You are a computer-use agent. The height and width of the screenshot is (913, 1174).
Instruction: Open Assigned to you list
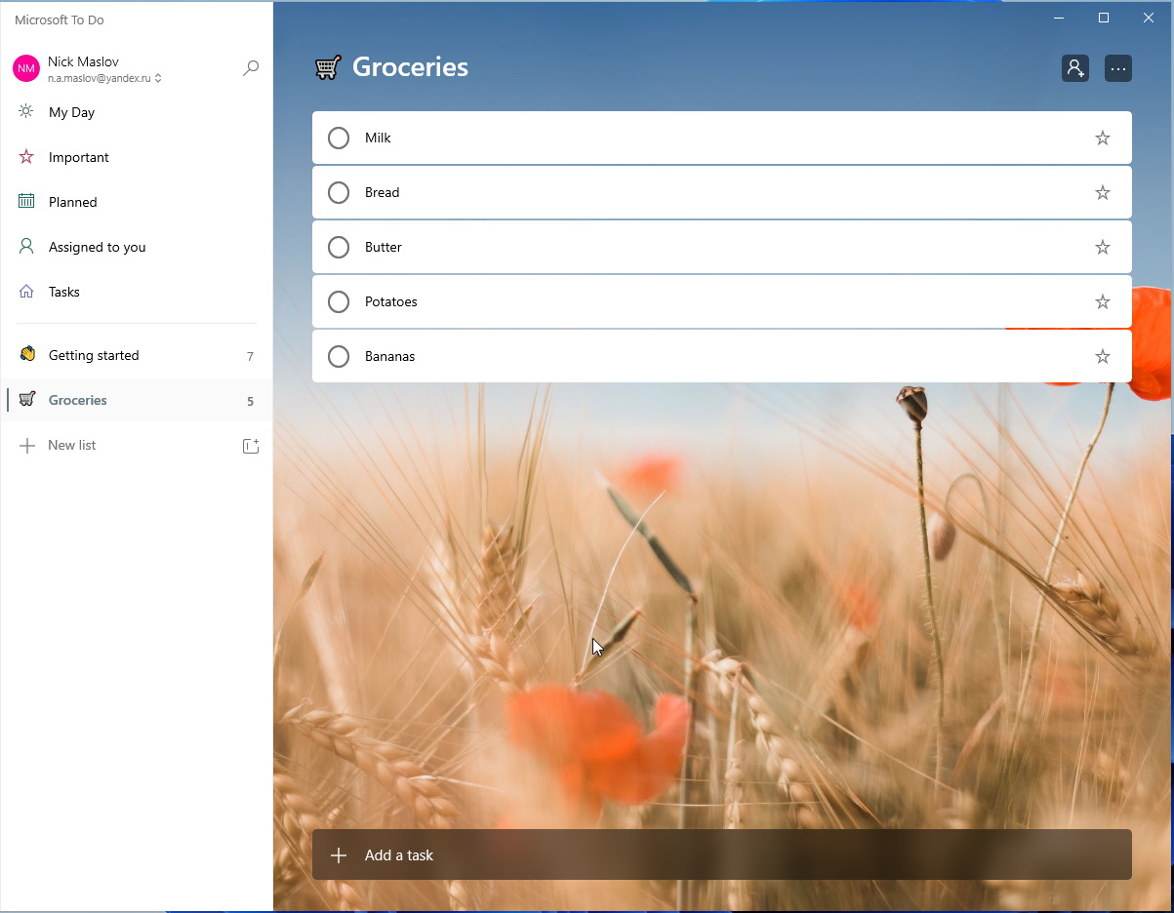click(x=137, y=247)
